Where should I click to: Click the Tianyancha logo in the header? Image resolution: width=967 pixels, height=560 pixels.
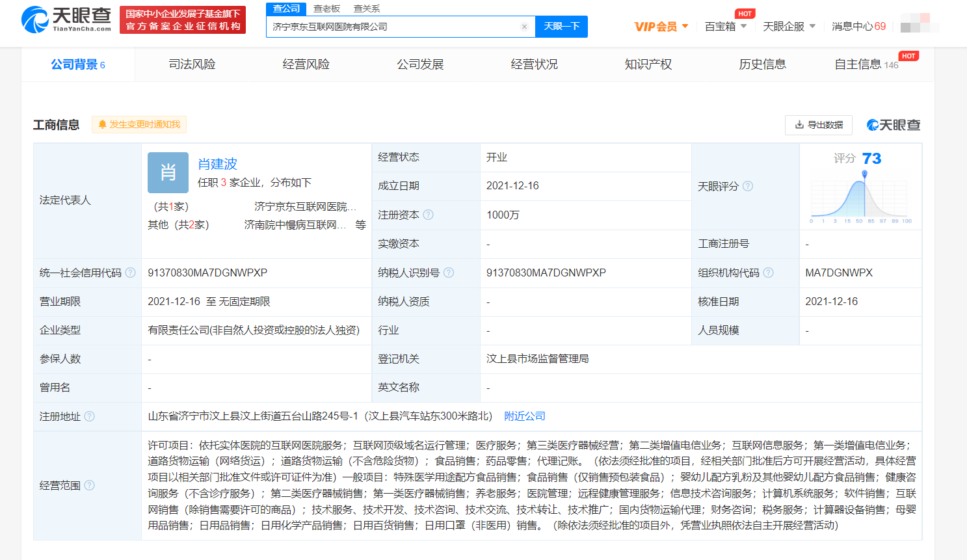66,20
